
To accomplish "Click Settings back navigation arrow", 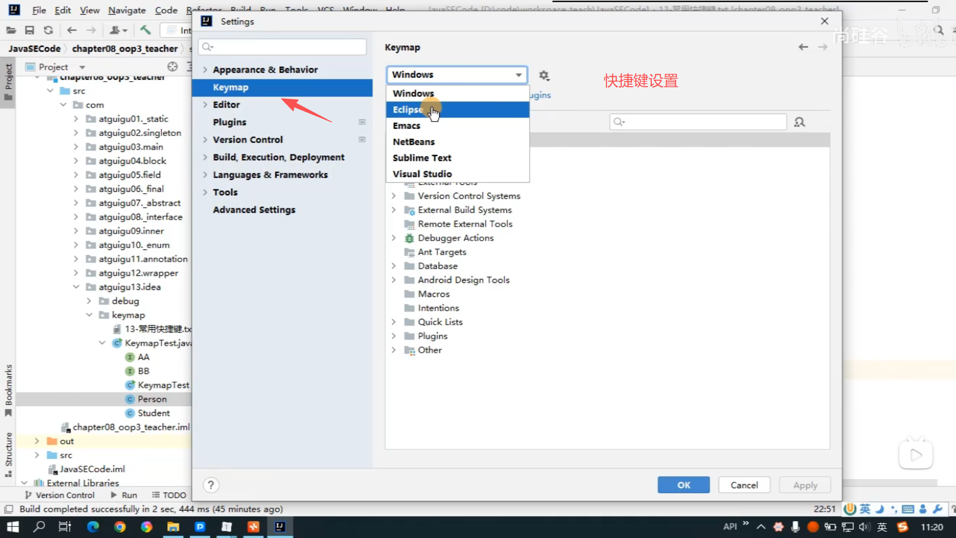I will click(803, 47).
